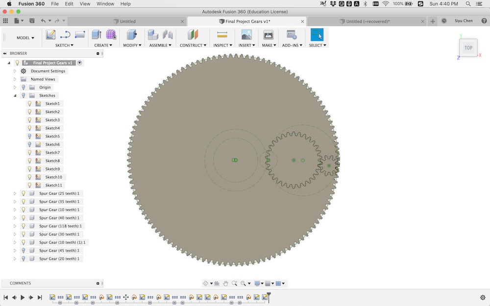Image resolution: width=490 pixels, height=306 pixels.
Task: Toggle visibility of Sketch5
Action: click(30, 136)
